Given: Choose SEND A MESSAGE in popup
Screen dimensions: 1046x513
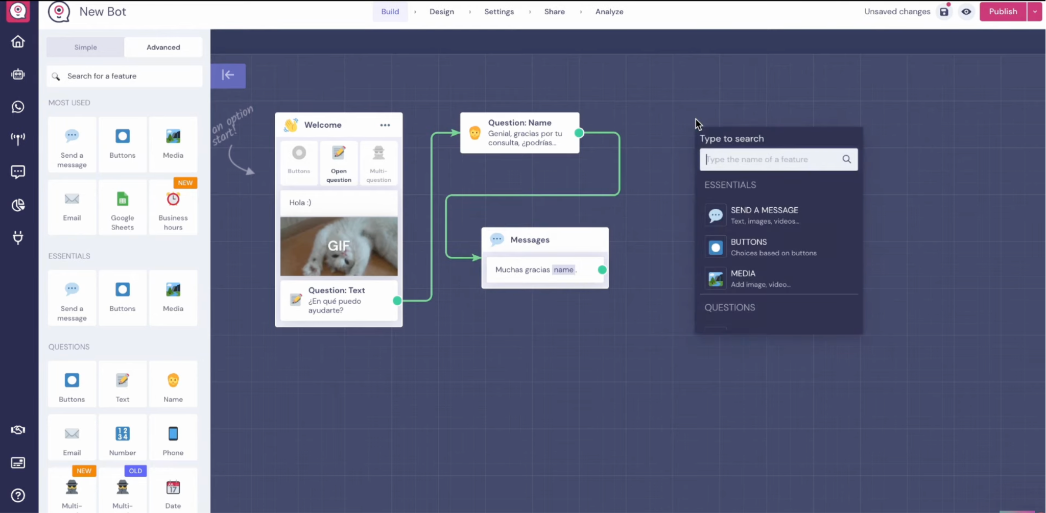Looking at the screenshot, I should pos(779,215).
